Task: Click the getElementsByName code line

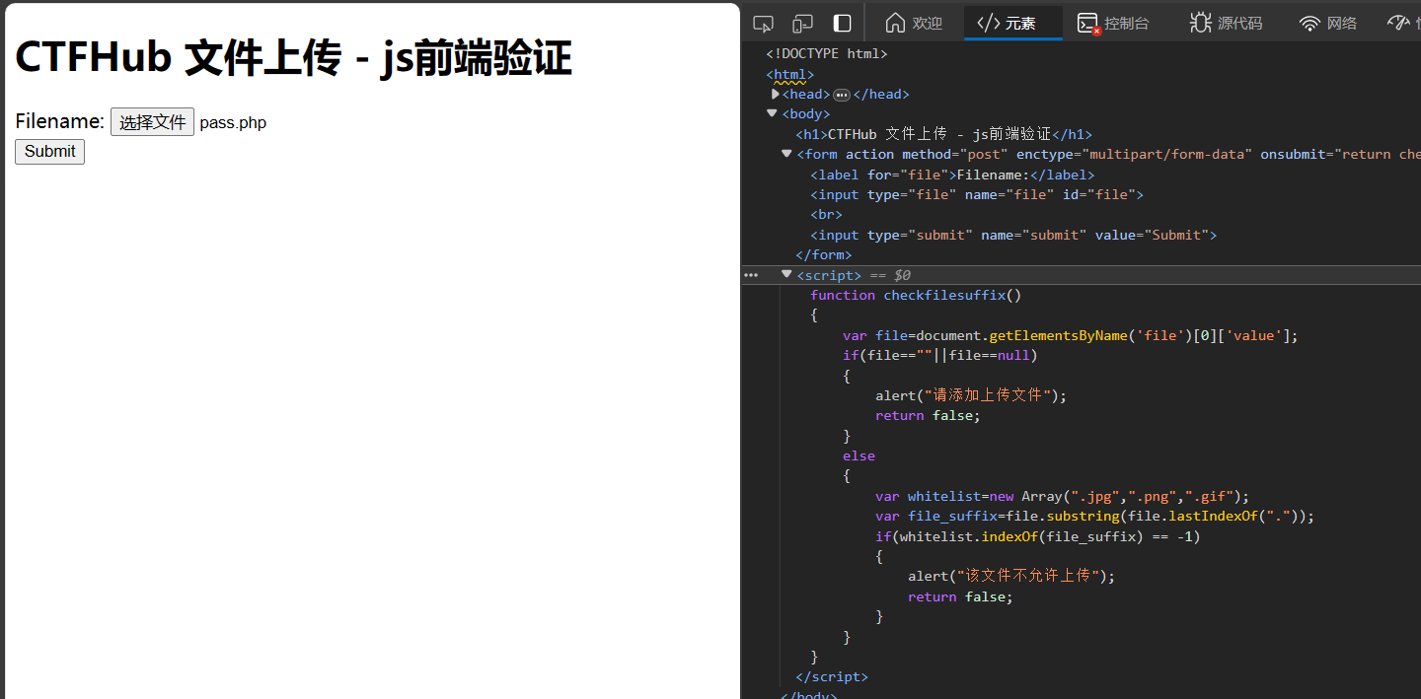Action: (x=1071, y=336)
